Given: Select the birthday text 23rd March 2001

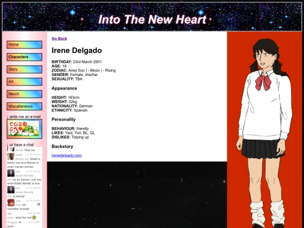Looking at the screenshot, I should pos(87,62).
